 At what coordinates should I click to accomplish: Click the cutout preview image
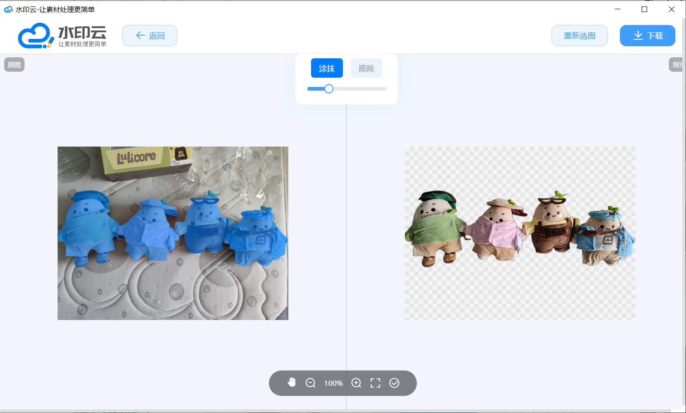coord(520,233)
